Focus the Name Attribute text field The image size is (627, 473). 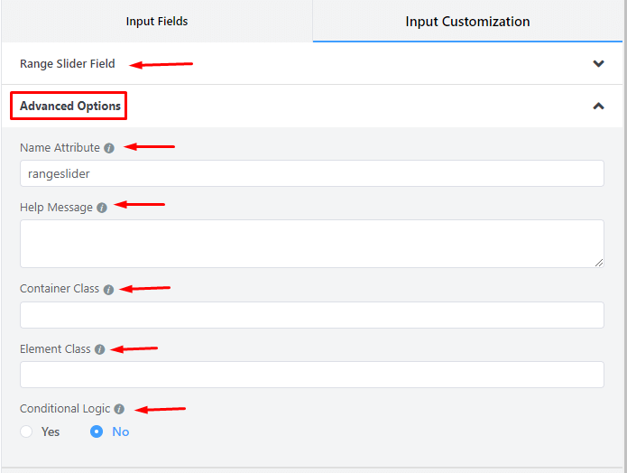(311, 173)
